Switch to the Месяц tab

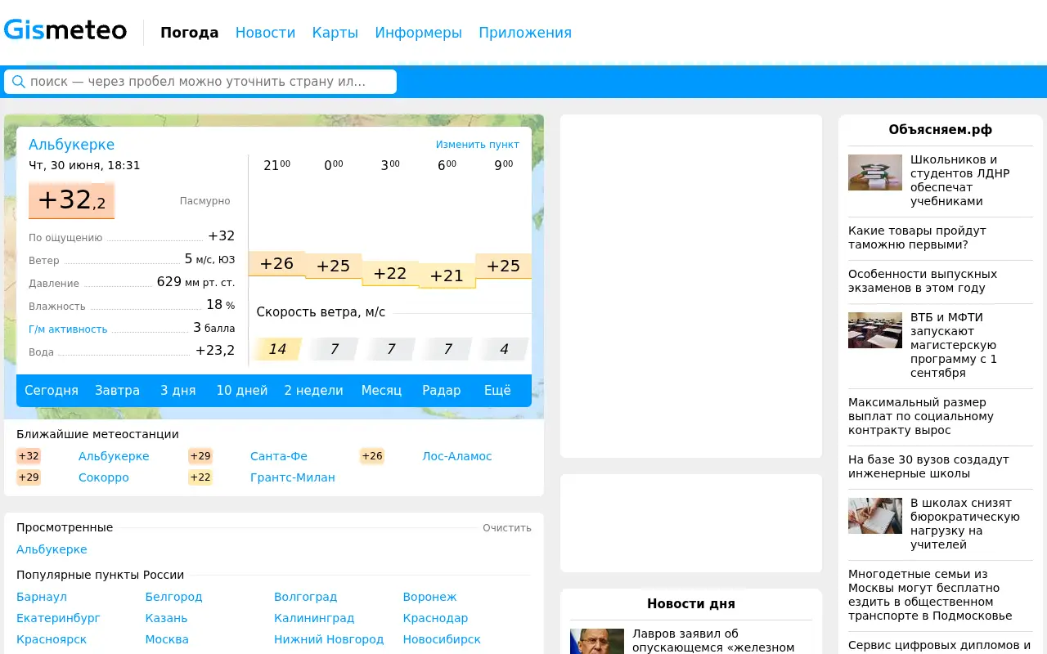point(381,391)
